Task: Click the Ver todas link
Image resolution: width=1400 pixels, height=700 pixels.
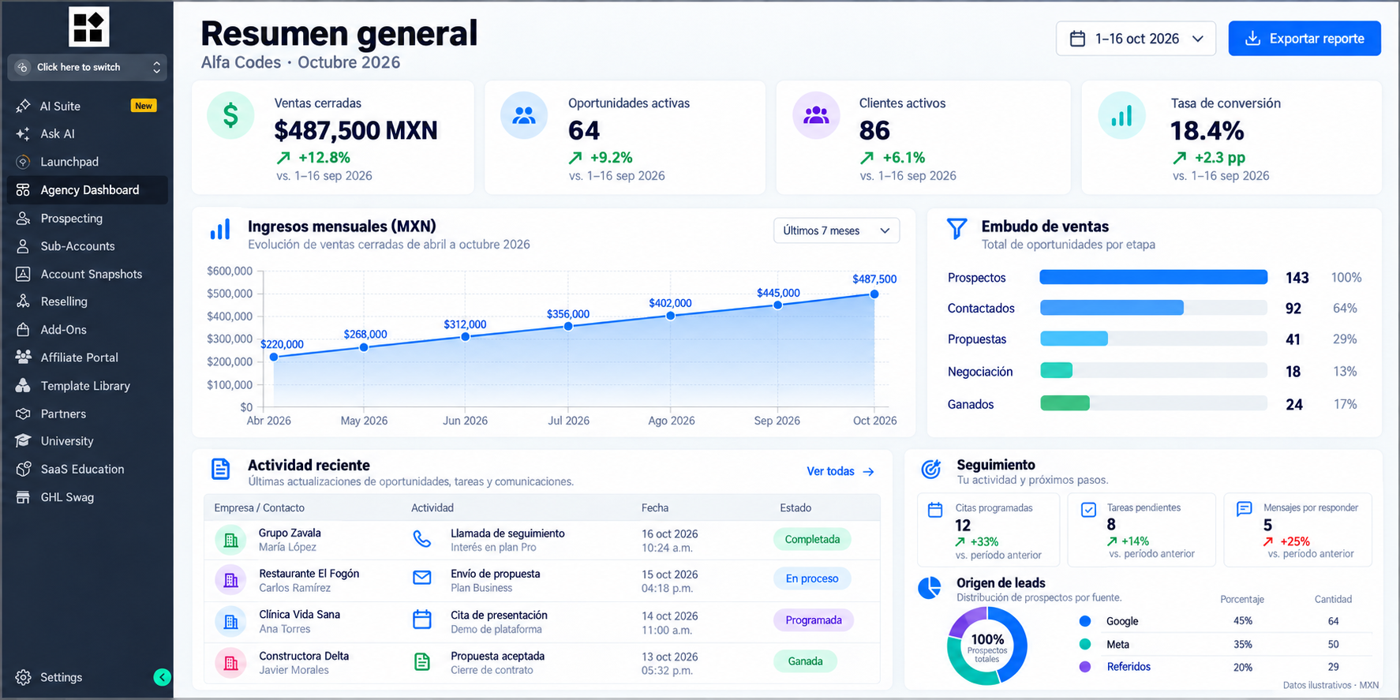Action: [x=840, y=471]
